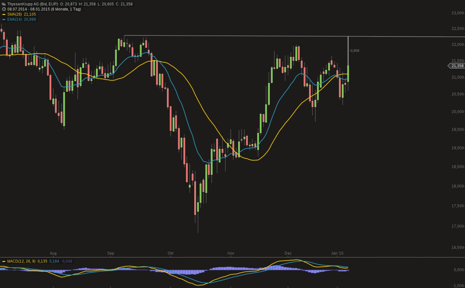Select the SMA(28) indicator label
465x288 pixels.
[15, 14]
